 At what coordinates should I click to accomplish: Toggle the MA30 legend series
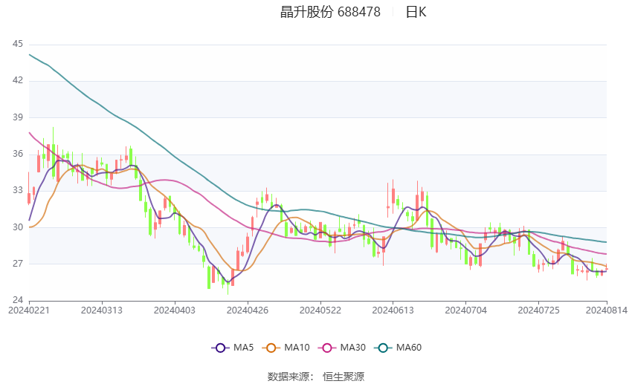click(342, 348)
